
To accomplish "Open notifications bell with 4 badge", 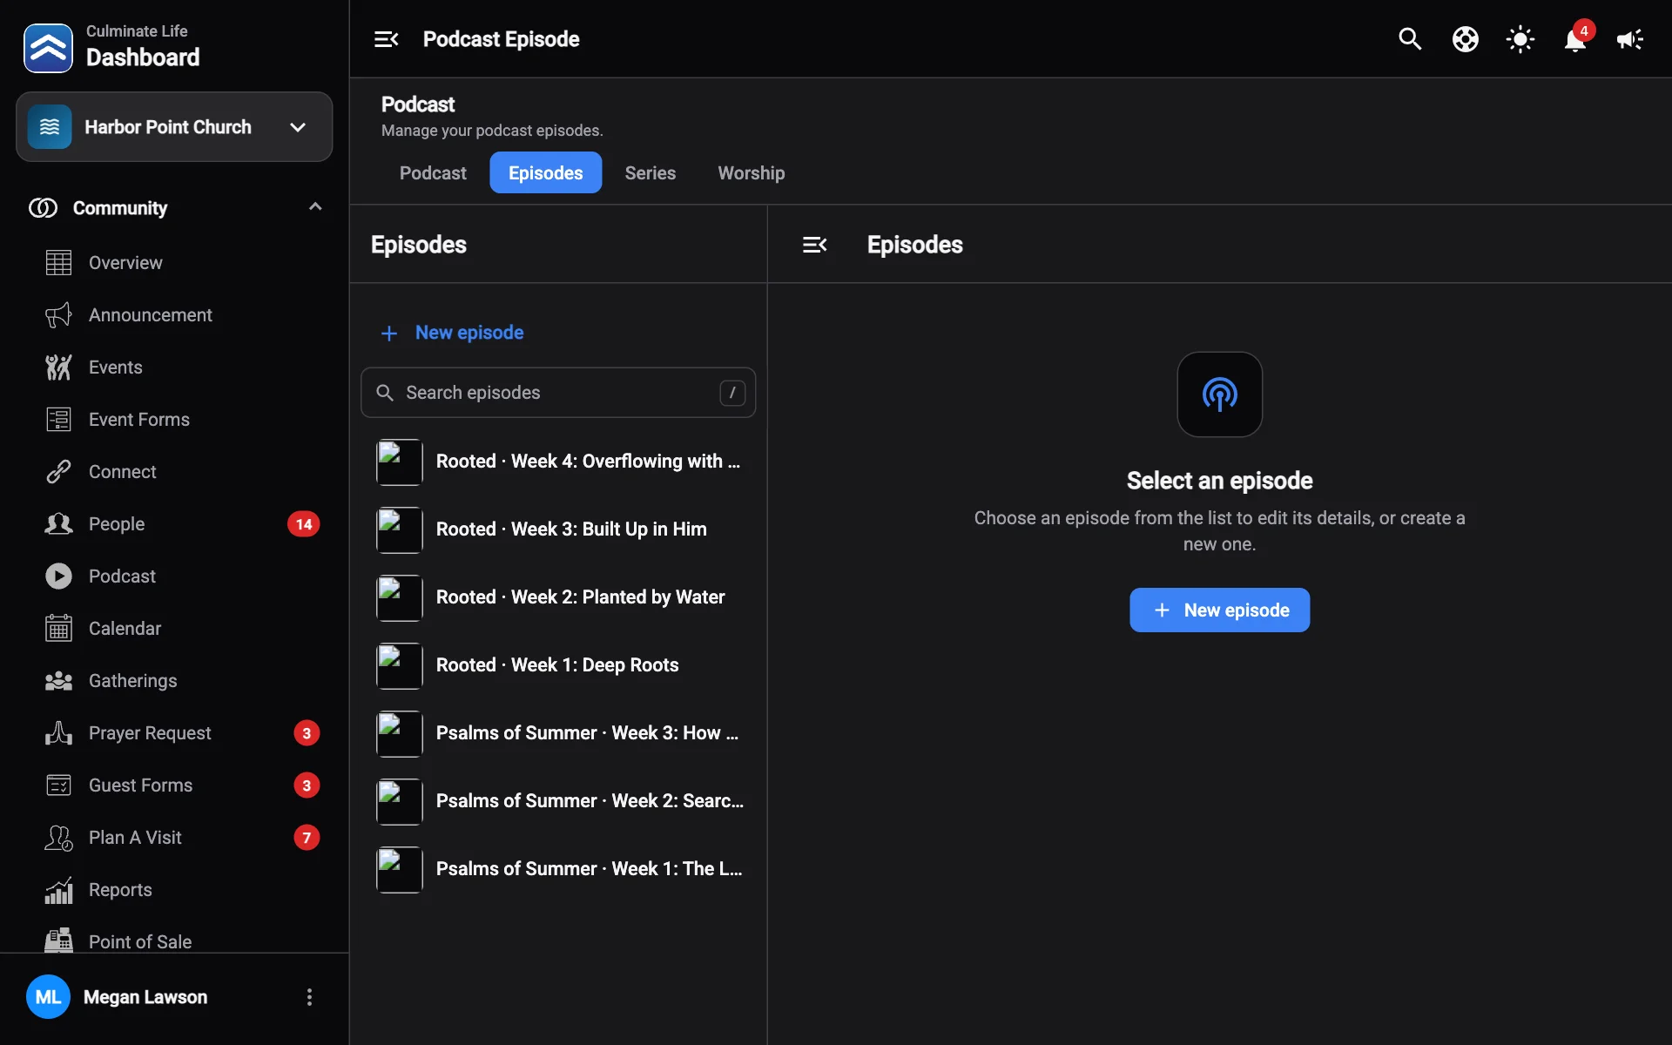I will tap(1575, 39).
